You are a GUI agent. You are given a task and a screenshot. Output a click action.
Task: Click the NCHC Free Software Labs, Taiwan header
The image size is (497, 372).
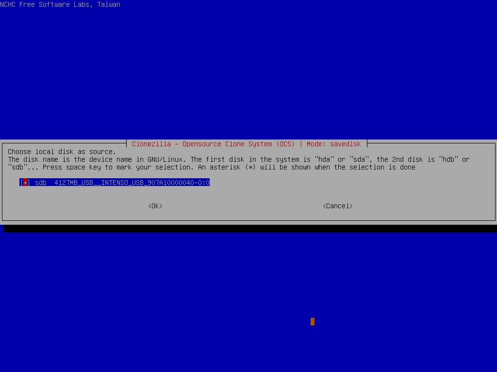[60, 4]
